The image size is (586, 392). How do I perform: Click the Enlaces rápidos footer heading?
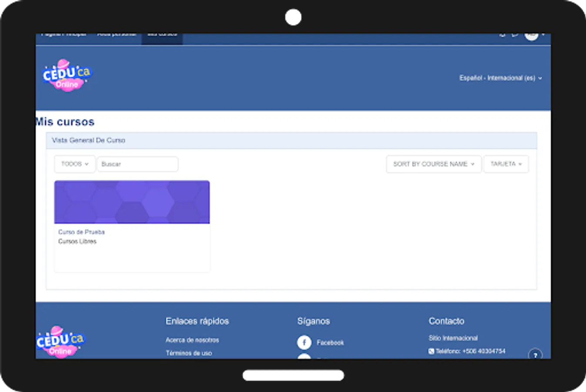tap(197, 321)
